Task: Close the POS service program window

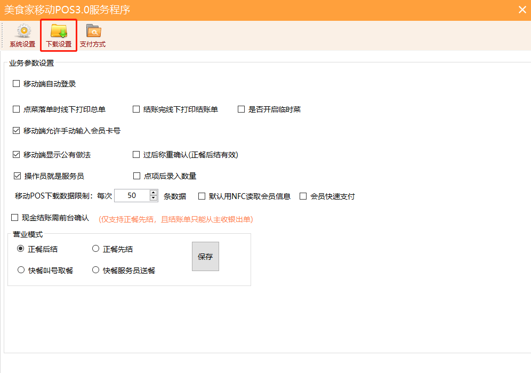Action: [x=522, y=10]
